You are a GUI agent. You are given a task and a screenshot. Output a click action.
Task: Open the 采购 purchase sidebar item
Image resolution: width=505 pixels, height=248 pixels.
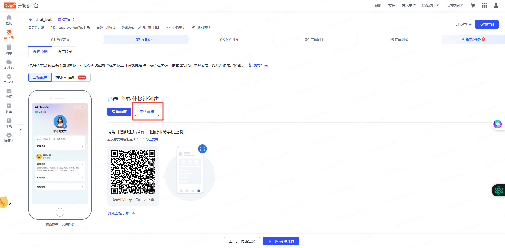9,123
